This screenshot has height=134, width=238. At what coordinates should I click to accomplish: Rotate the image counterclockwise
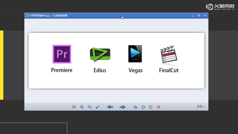143,107
